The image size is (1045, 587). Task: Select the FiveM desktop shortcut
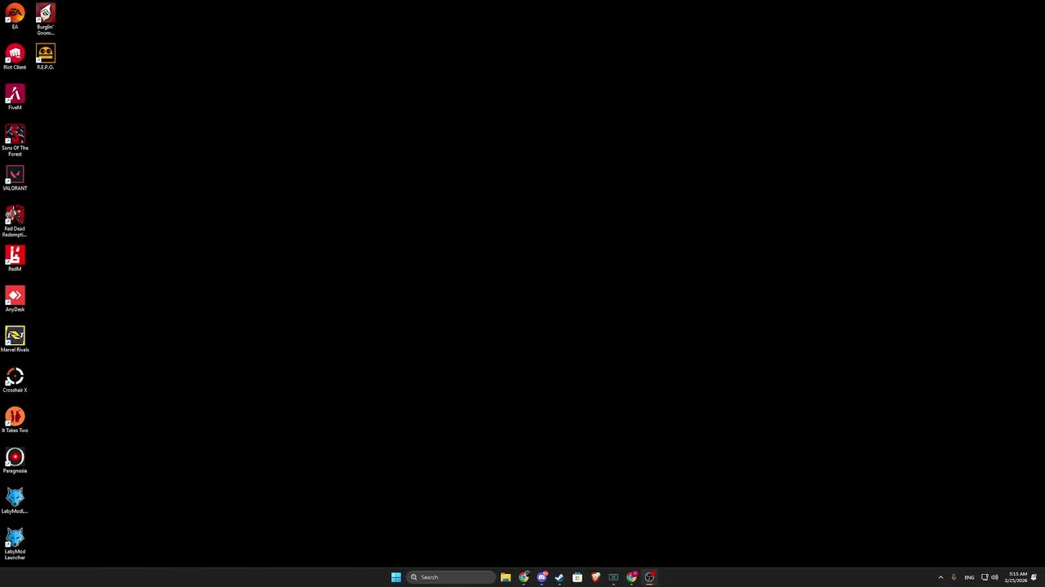15,97
